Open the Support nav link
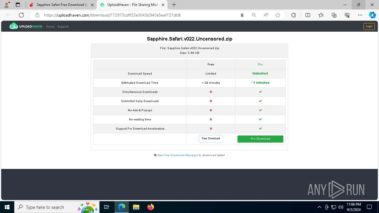Viewport: 379px width, 213px height. pyautogui.click(x=63, y=27)
